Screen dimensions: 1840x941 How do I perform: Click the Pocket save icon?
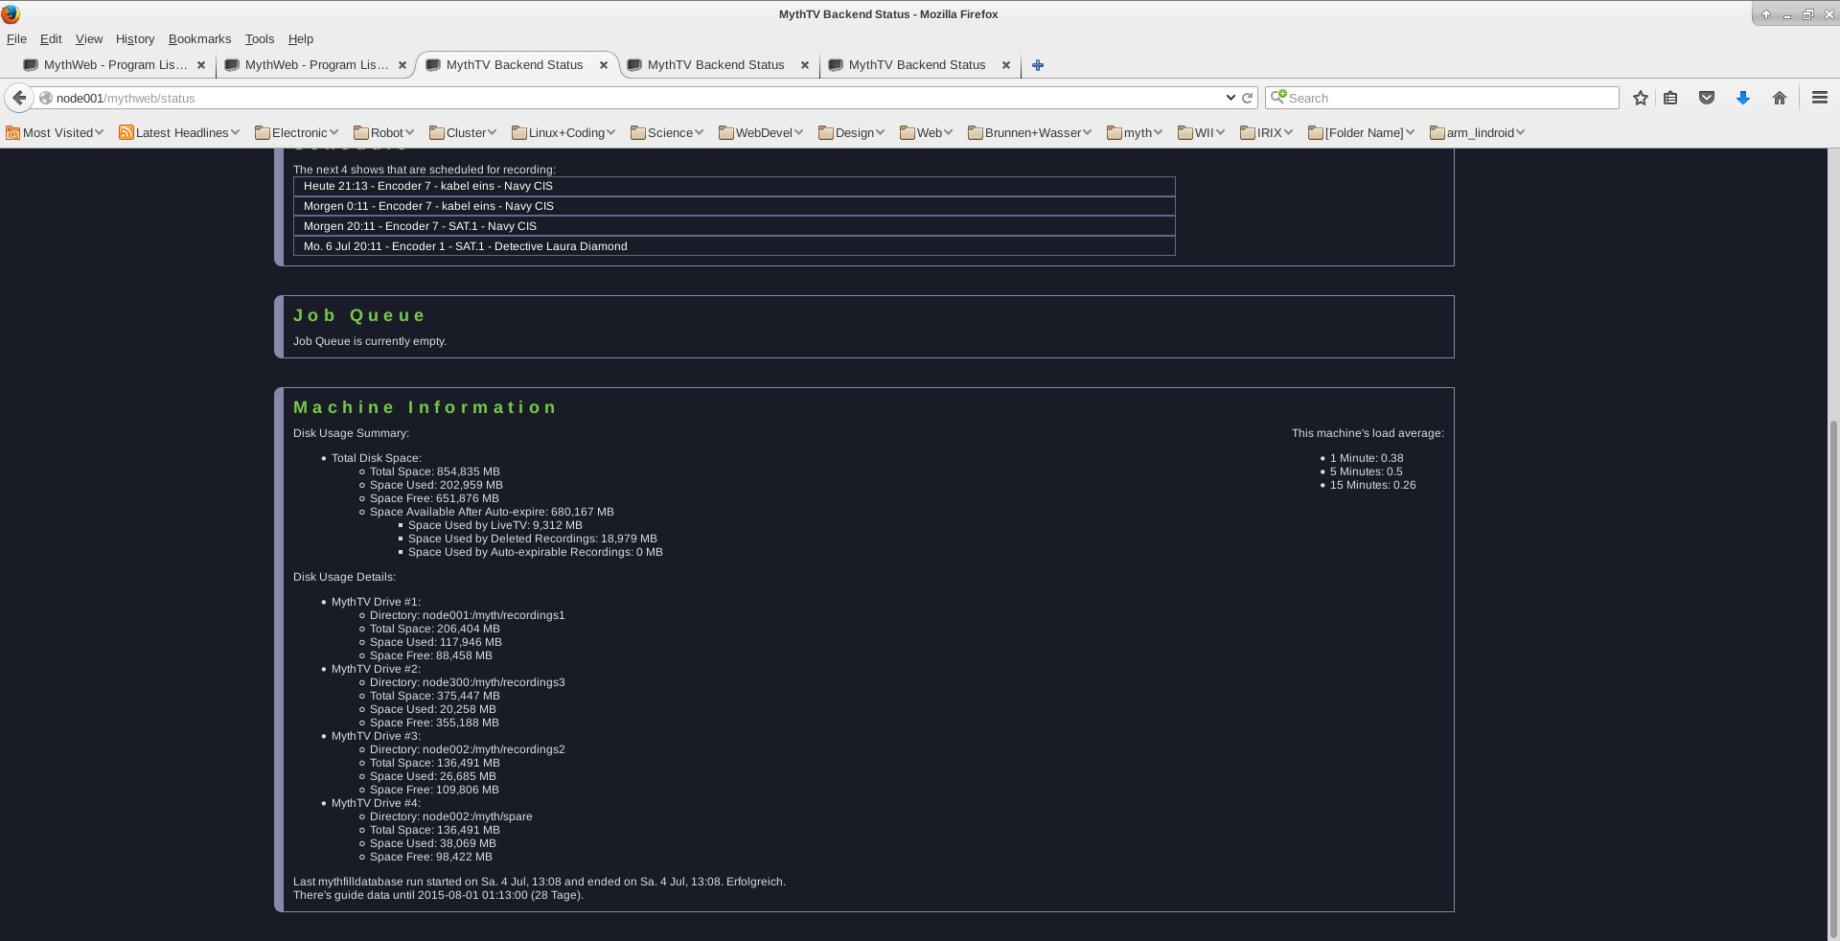[1707, 98]
